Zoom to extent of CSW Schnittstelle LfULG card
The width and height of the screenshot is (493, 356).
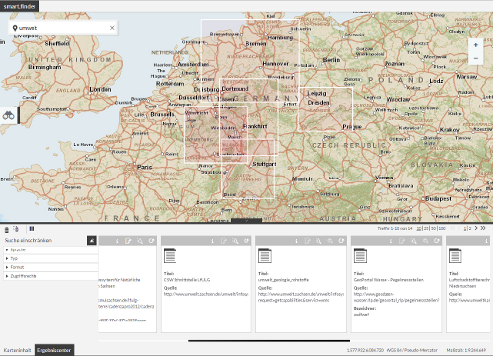[235, 241]
